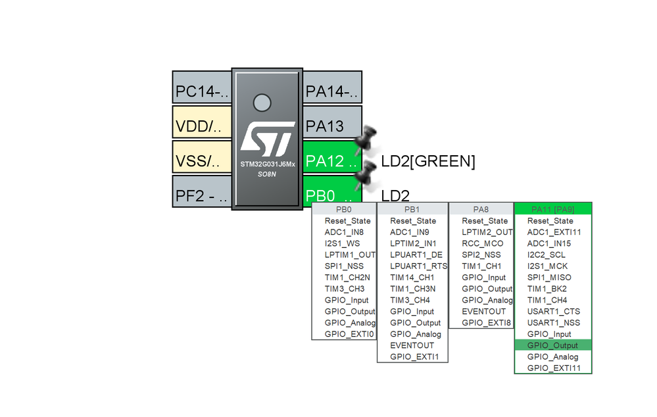Choose EVENTOUT in the PB1 menu

(x=413, y=345)
